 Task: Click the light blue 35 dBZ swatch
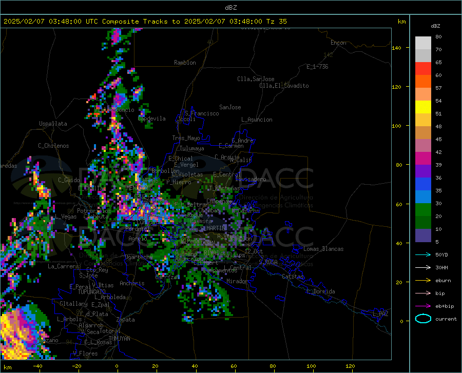[423, 197]
